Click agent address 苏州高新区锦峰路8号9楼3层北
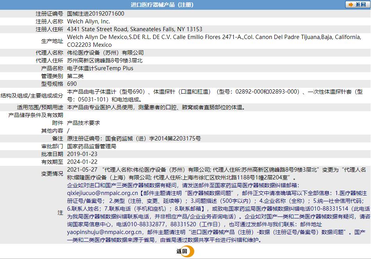The image size is (371, 259). tap(105, 60)
